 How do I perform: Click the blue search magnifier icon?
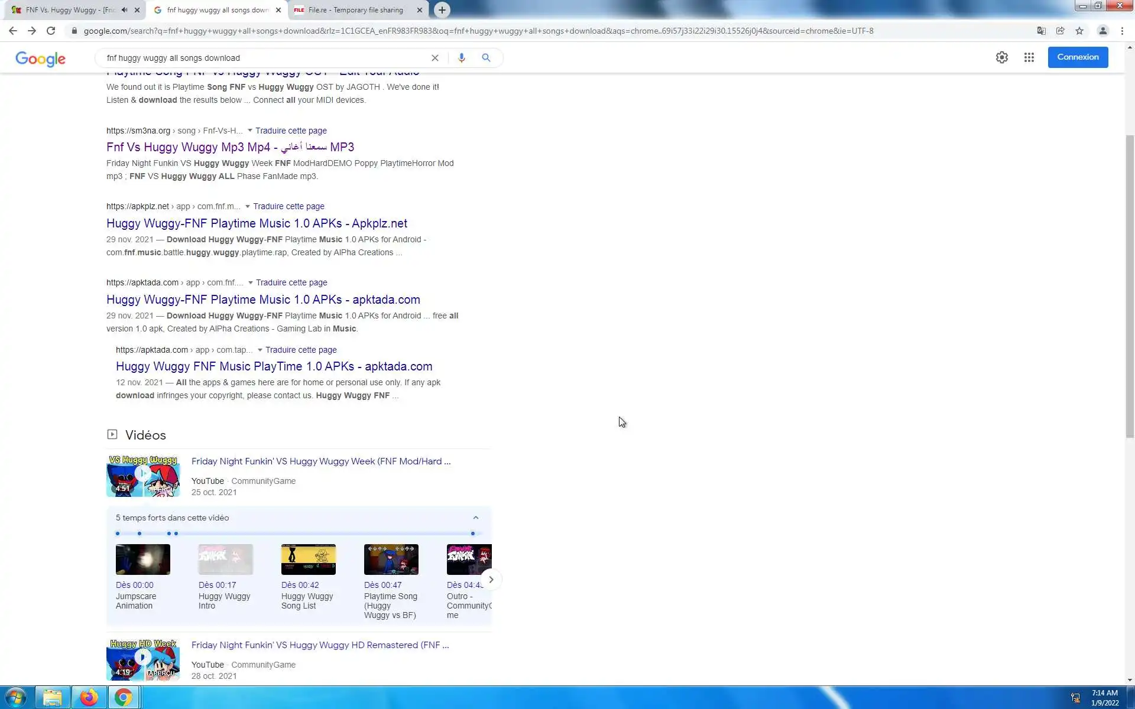(486, 58)
